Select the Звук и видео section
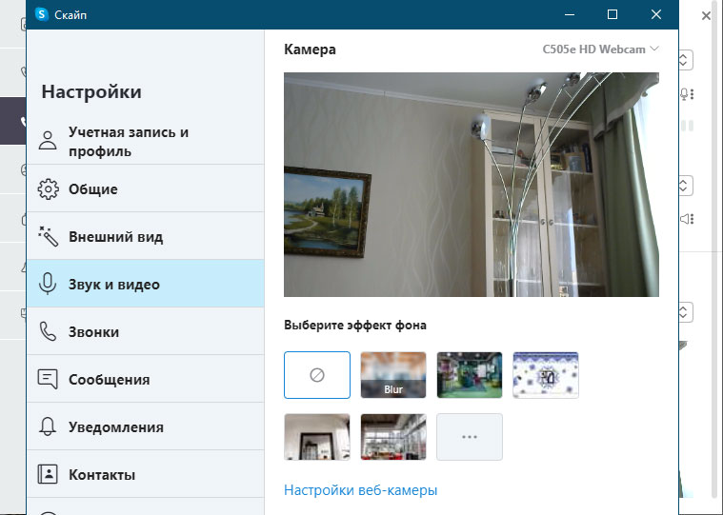This screenshot has width=723, height=515. 145,284
